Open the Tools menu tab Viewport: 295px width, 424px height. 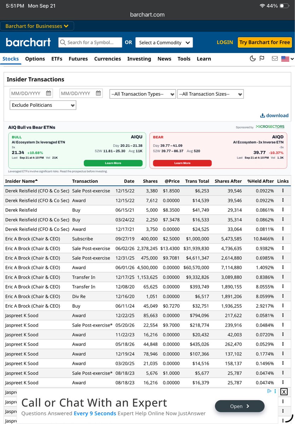tap(184, 59)
